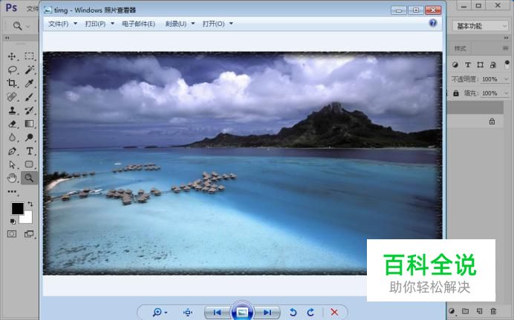The height and width of the screenshot is (320, 514).
Task: Click the fit-to-window actual size button
Action: point(188,313)
